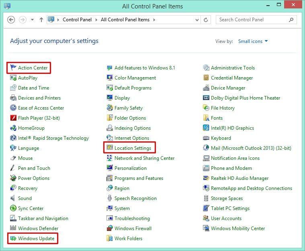The width and height of the screenshot is (305, 251).
Task: Click the Family Safety icon
Action: [110, 108]
